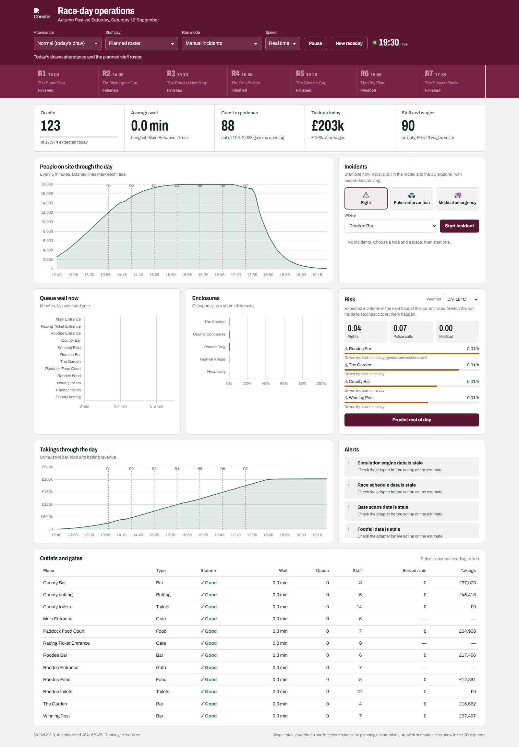Select the R7 The Season Finale race
This screenshot has height=747, width=519.
[x=453, y=82]
